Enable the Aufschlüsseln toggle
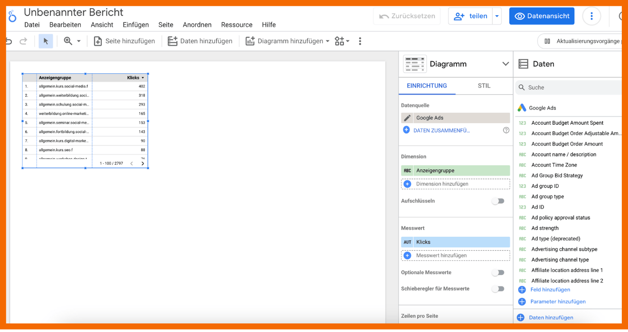Image resolution: width=628 pixels, height=332 pixels. click(497, 201)
